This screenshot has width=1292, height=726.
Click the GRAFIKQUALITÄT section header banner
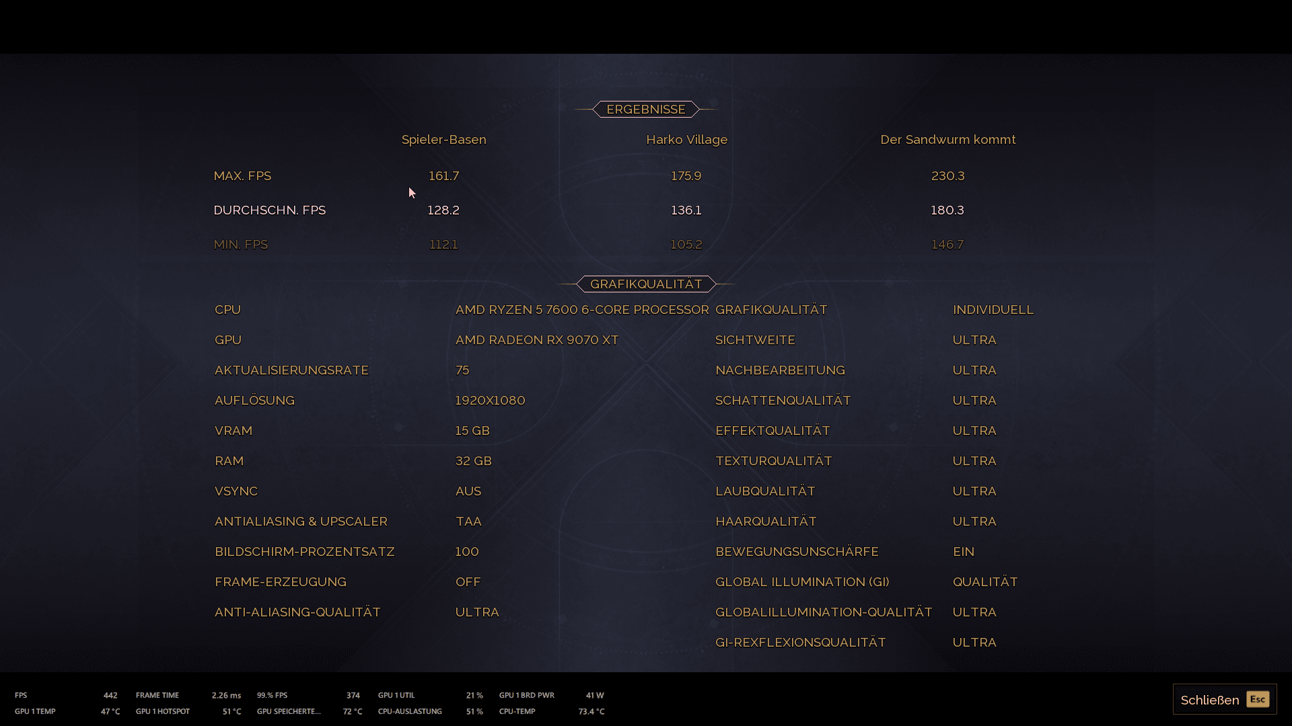click(x=646, y=284)
